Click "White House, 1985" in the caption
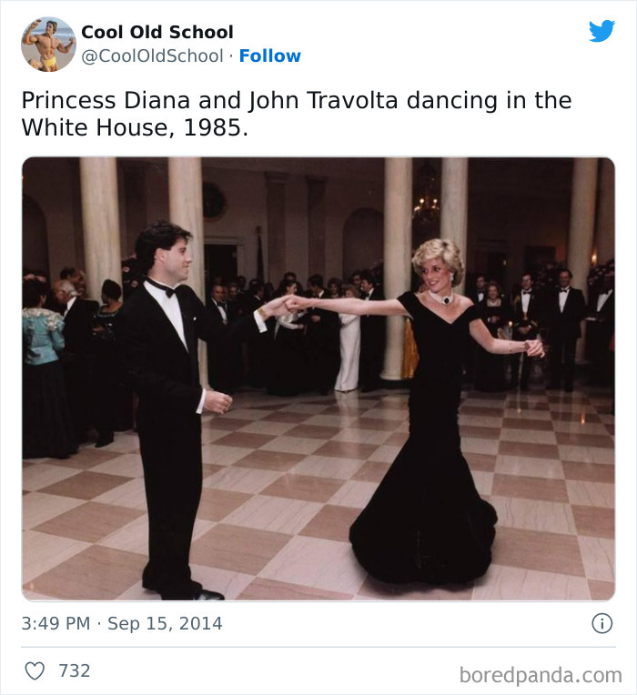 click(134, 127)
